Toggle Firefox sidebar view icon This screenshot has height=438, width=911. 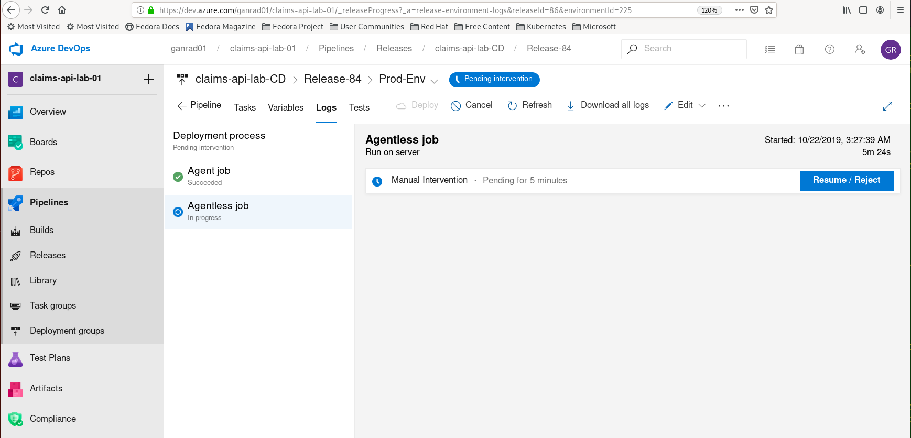pyautogui.click(x=863, y=10)
